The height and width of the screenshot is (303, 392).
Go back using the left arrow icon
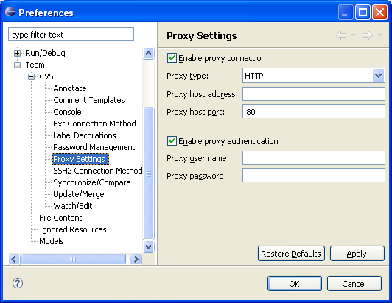click(341, 35)
